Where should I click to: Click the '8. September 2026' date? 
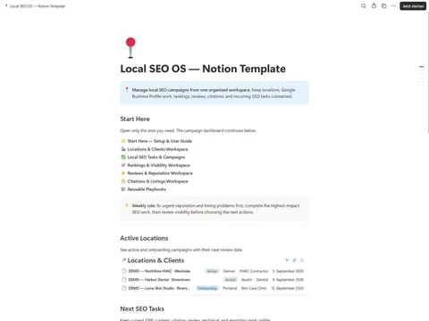click(288, 280)
